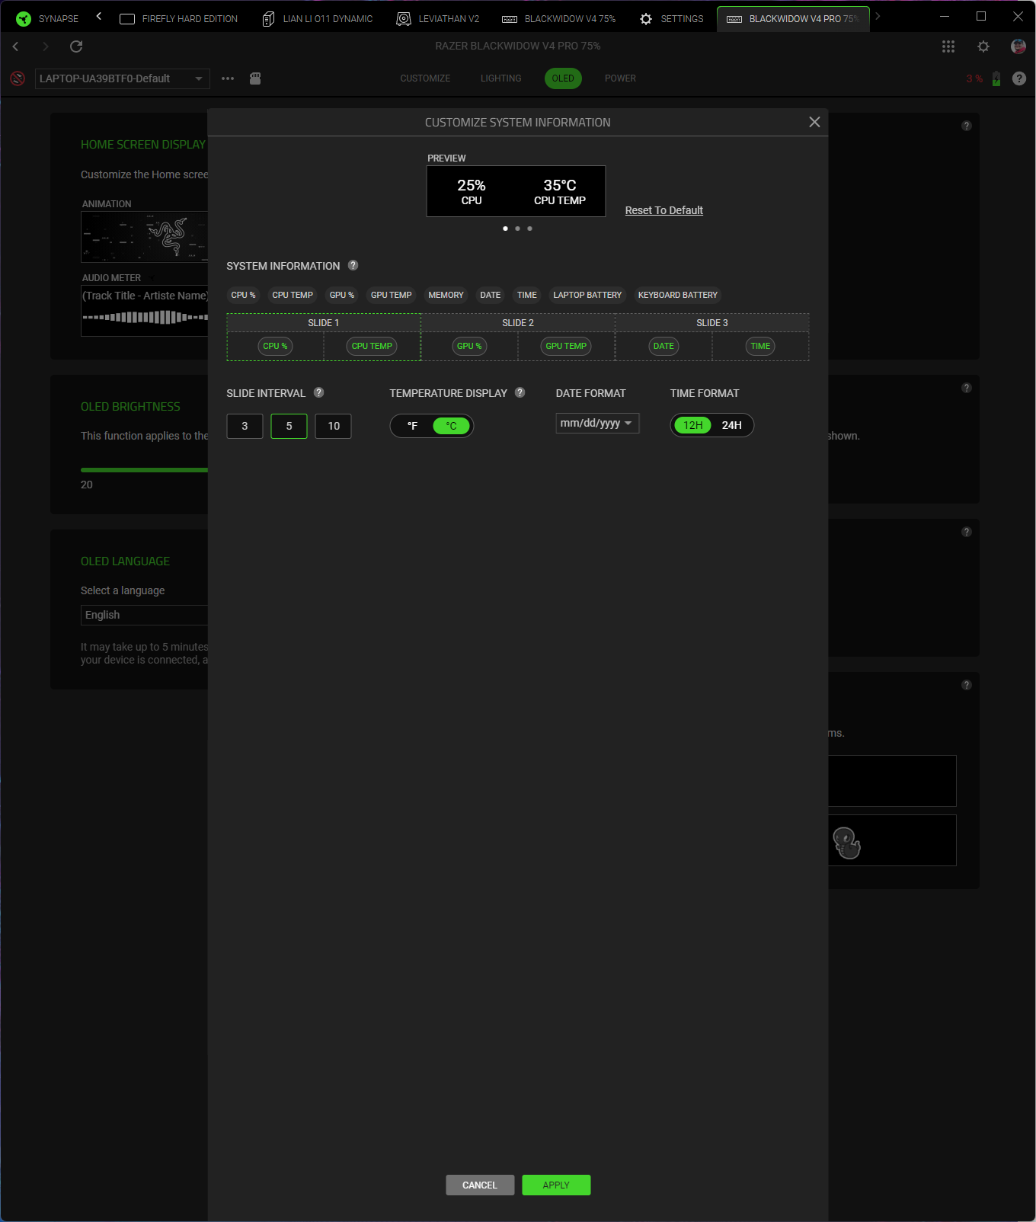Apply the system information changes
The height and width of the screenshot is (1222, 1036).
pos(556,1185)
